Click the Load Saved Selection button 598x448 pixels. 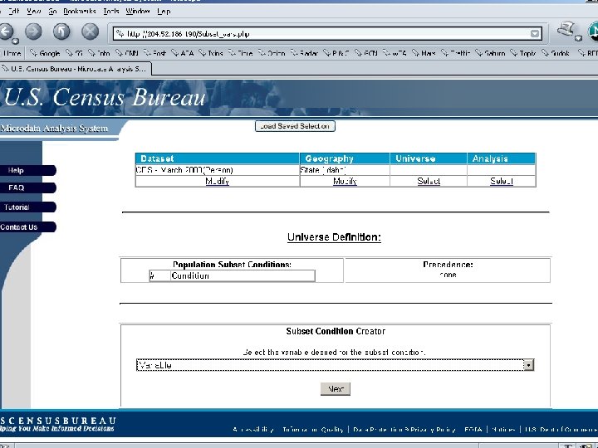pos(295,126)
